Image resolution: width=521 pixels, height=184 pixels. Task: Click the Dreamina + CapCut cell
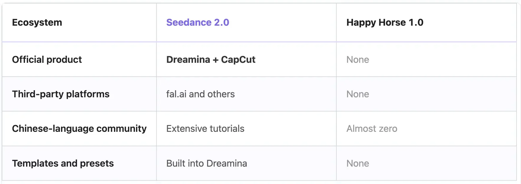coord(211,60)
